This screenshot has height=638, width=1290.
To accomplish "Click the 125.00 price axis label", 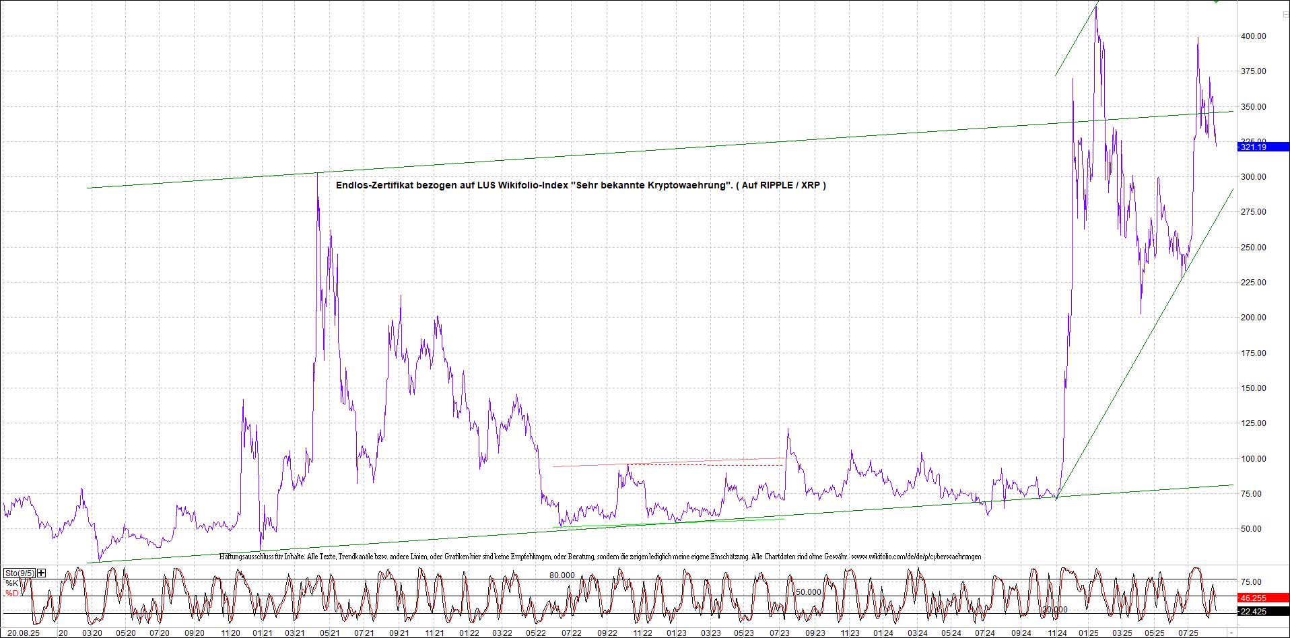I will click(x=1253, y=423).
